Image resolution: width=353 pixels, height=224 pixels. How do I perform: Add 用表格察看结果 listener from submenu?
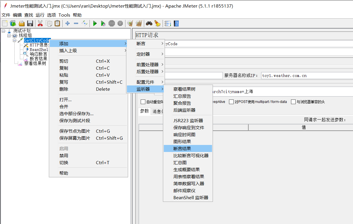point(188,176)
